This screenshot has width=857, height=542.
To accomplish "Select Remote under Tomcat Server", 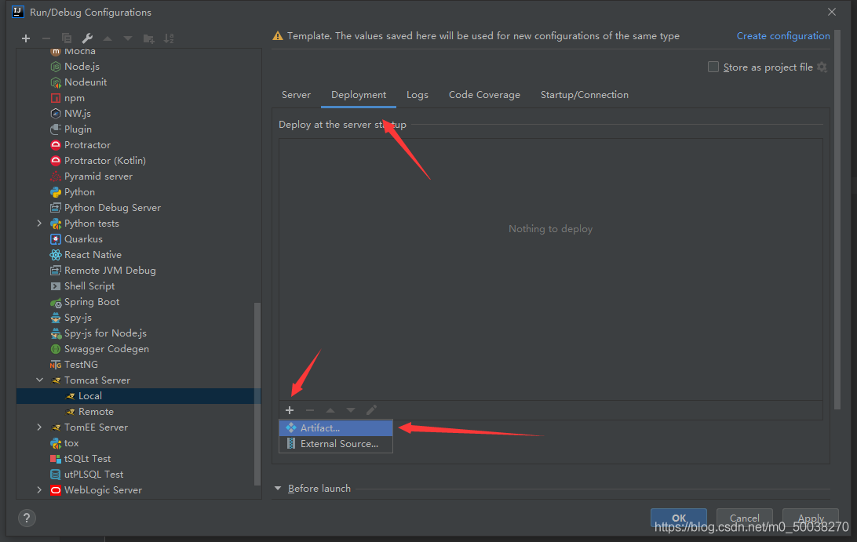I will 96,412.
